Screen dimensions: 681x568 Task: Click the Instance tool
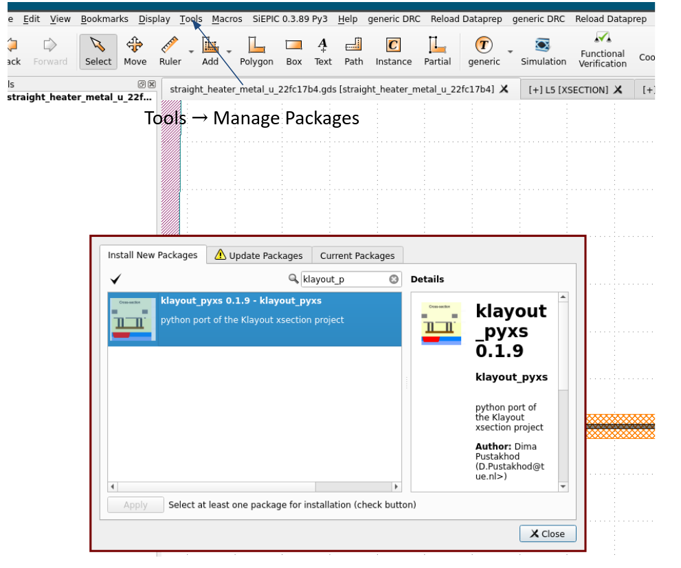393,52
